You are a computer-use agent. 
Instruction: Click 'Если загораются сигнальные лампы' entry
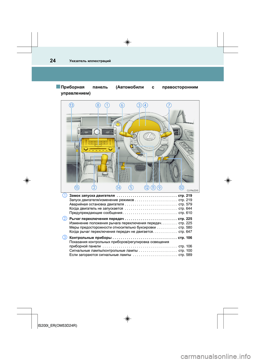coord(100,255)
